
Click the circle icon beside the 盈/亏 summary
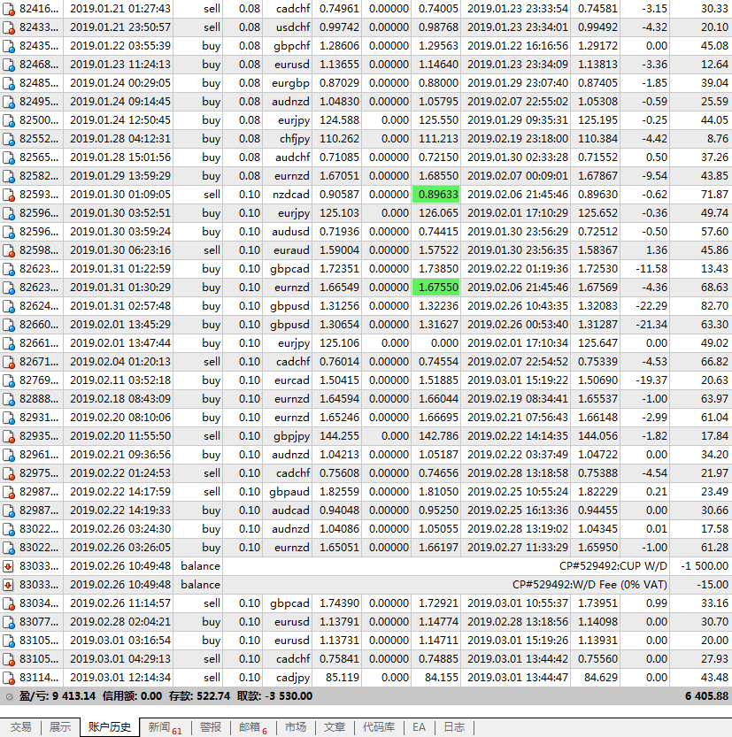tap(9, 696)
